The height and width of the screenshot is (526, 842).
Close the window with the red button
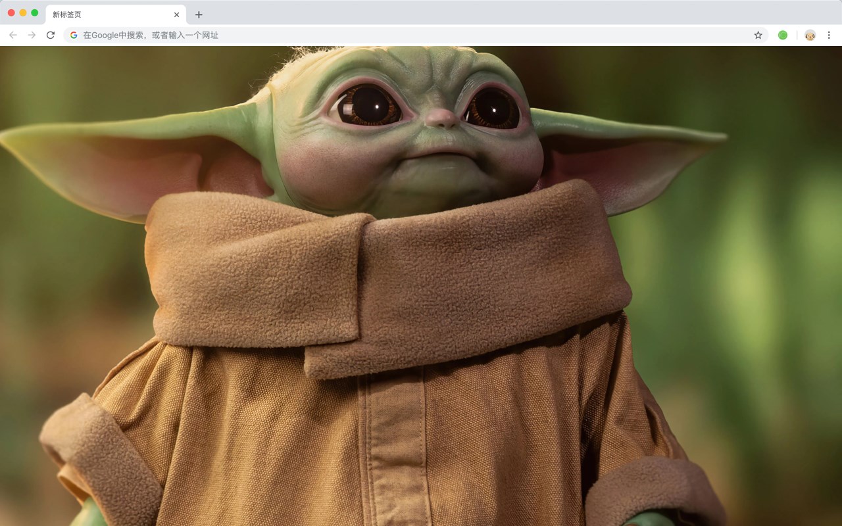click(11, 13)
